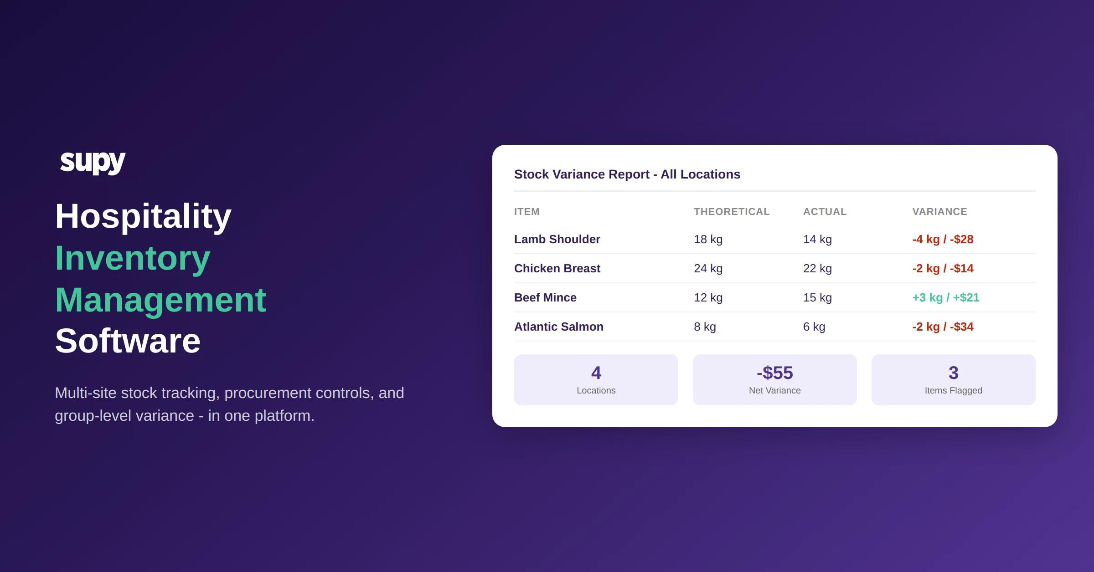Select the Chicken Breast row name
1094x572 pixels.
point(557,268)
